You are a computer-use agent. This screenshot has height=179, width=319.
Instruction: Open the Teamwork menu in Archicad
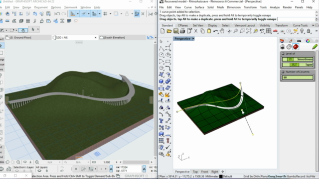pyautogui.click(x=71, y=7)
